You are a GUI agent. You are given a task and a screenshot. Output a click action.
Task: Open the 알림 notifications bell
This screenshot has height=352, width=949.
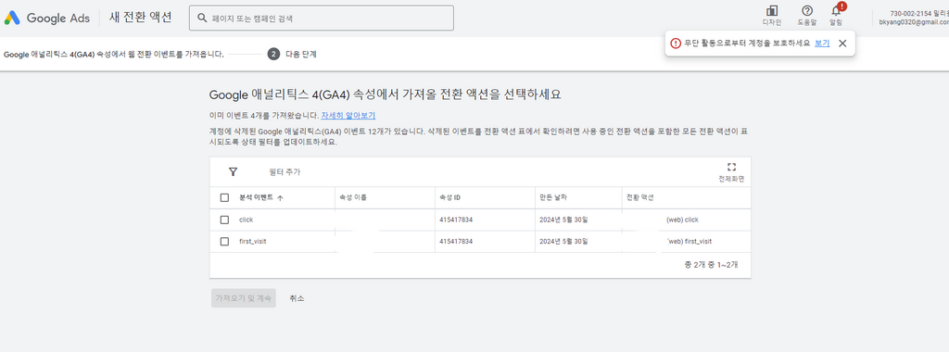coord(836,11)
